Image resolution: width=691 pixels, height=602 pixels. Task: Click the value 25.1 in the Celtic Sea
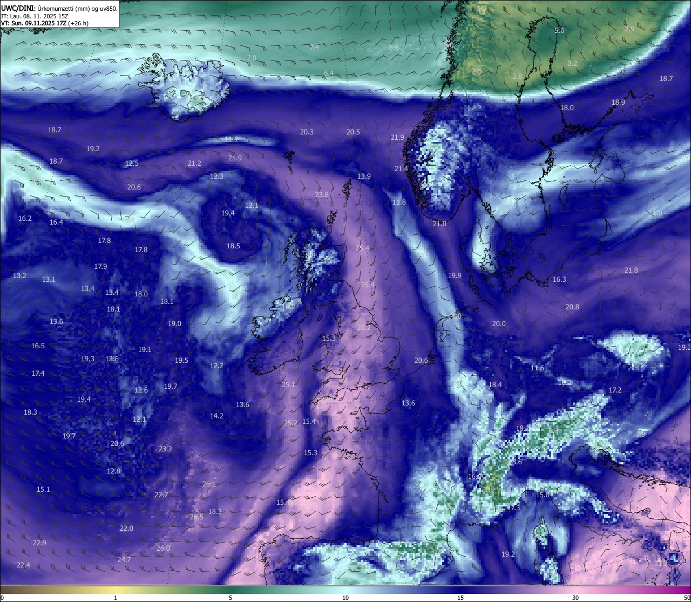point(288,384)
